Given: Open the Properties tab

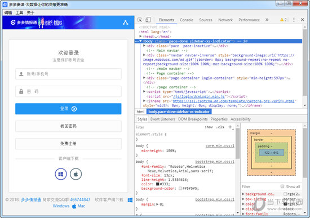Looking at the screenshot, I should click(219, 119).
